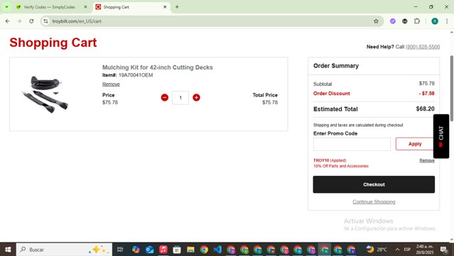Image resolution: width=454 pixels, height=256 pixels.
Task: Close the Shopping Cart tab
Action: [165, 7]
